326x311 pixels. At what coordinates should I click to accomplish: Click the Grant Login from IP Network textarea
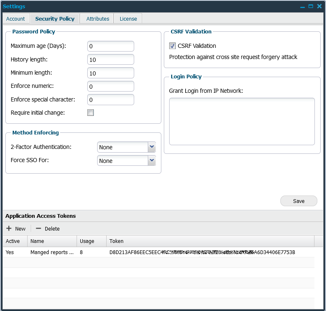pos(242,121)
